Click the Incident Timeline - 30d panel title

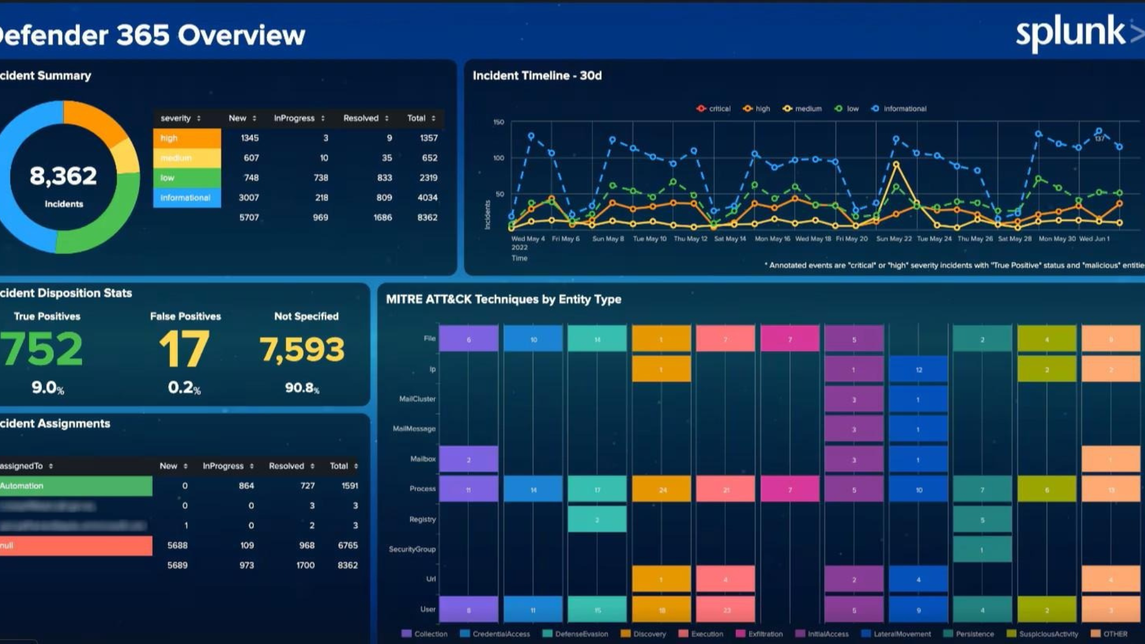pyautogui.click(x=537, y=76)
